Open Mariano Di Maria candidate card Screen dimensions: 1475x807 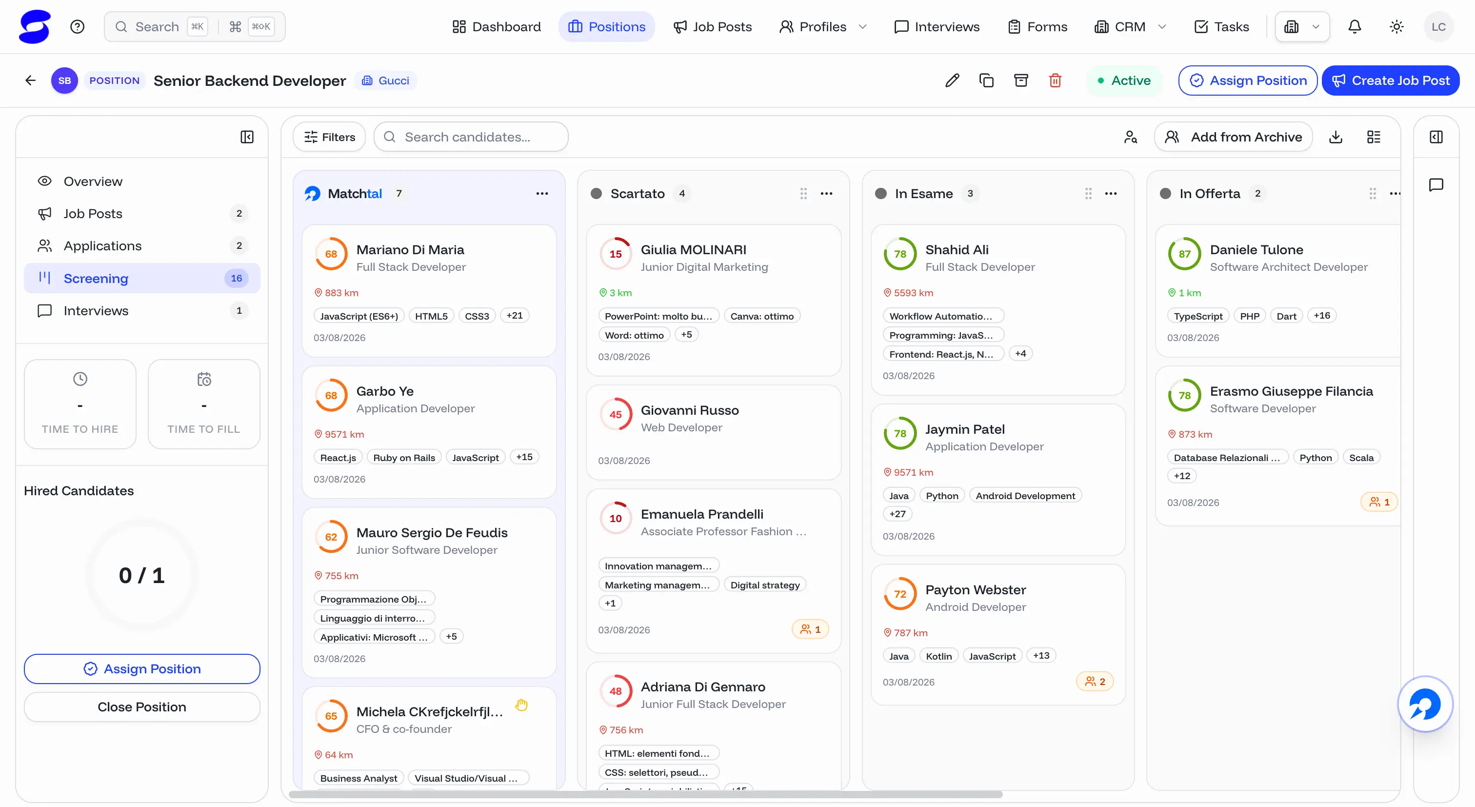point(429,290)
